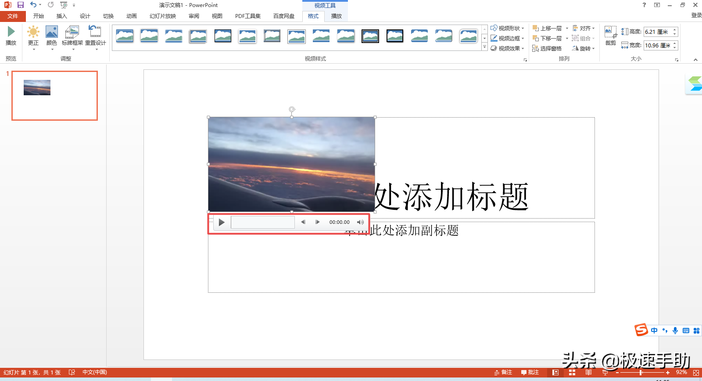
Task: Expand the video styles gallery more arrow
Action: [x=484, y=47]
